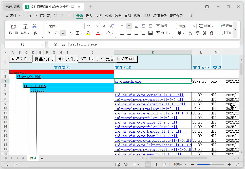Click the red font color swatch
This screenshot has height=169, width=245.
[x=98, y=33]
